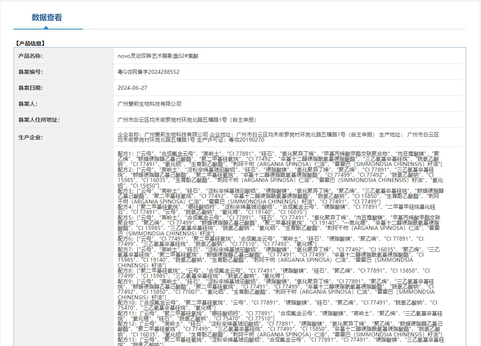Select 广州爱莉生物科技有限公司 in 备案人 row

(150, 104)
